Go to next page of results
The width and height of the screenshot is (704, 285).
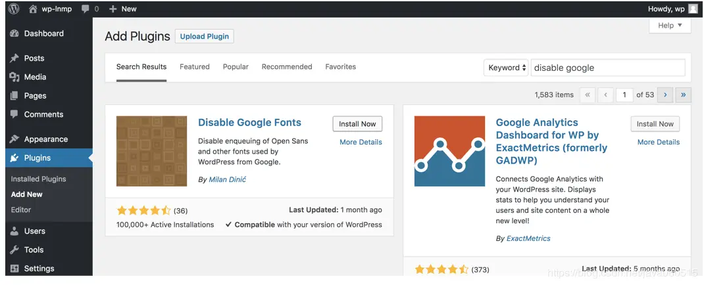(x=665, y=95)
